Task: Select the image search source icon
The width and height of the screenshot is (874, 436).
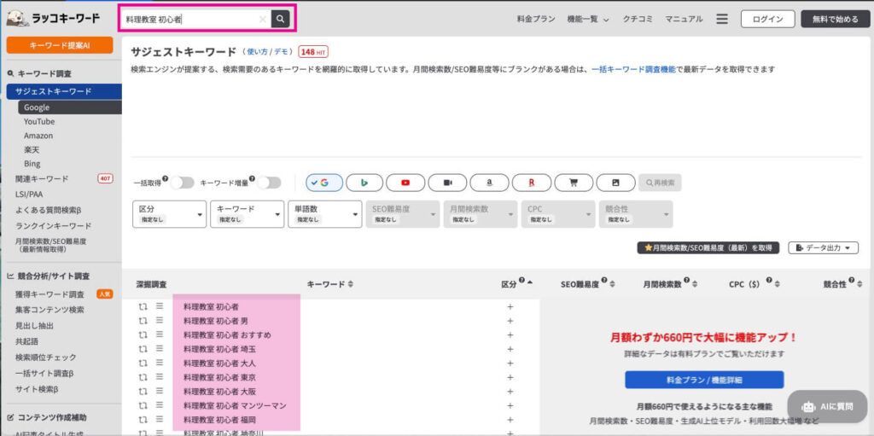Action: pyautogui.click(x=615, y=183)
